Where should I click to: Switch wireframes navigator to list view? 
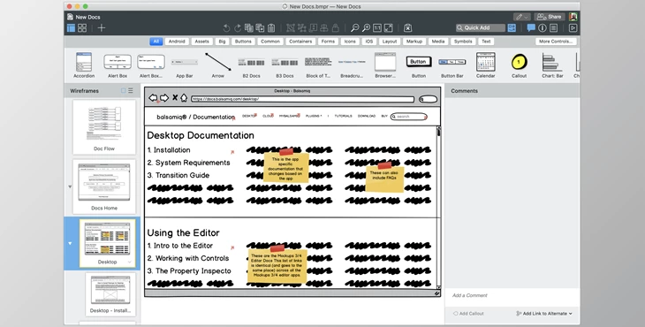131,90
